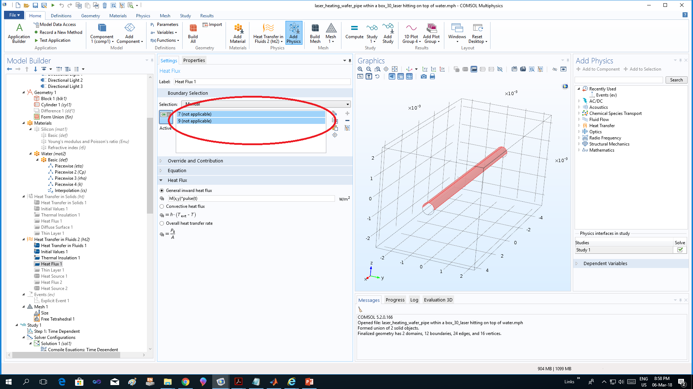Click Add Material in the ribbon
The image size is (693, 389).
click(237, 33)
